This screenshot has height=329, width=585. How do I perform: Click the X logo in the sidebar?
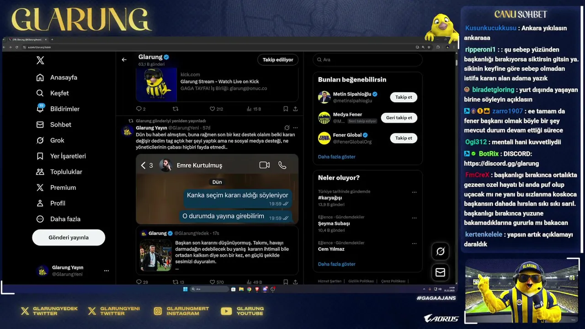point(40,60)
